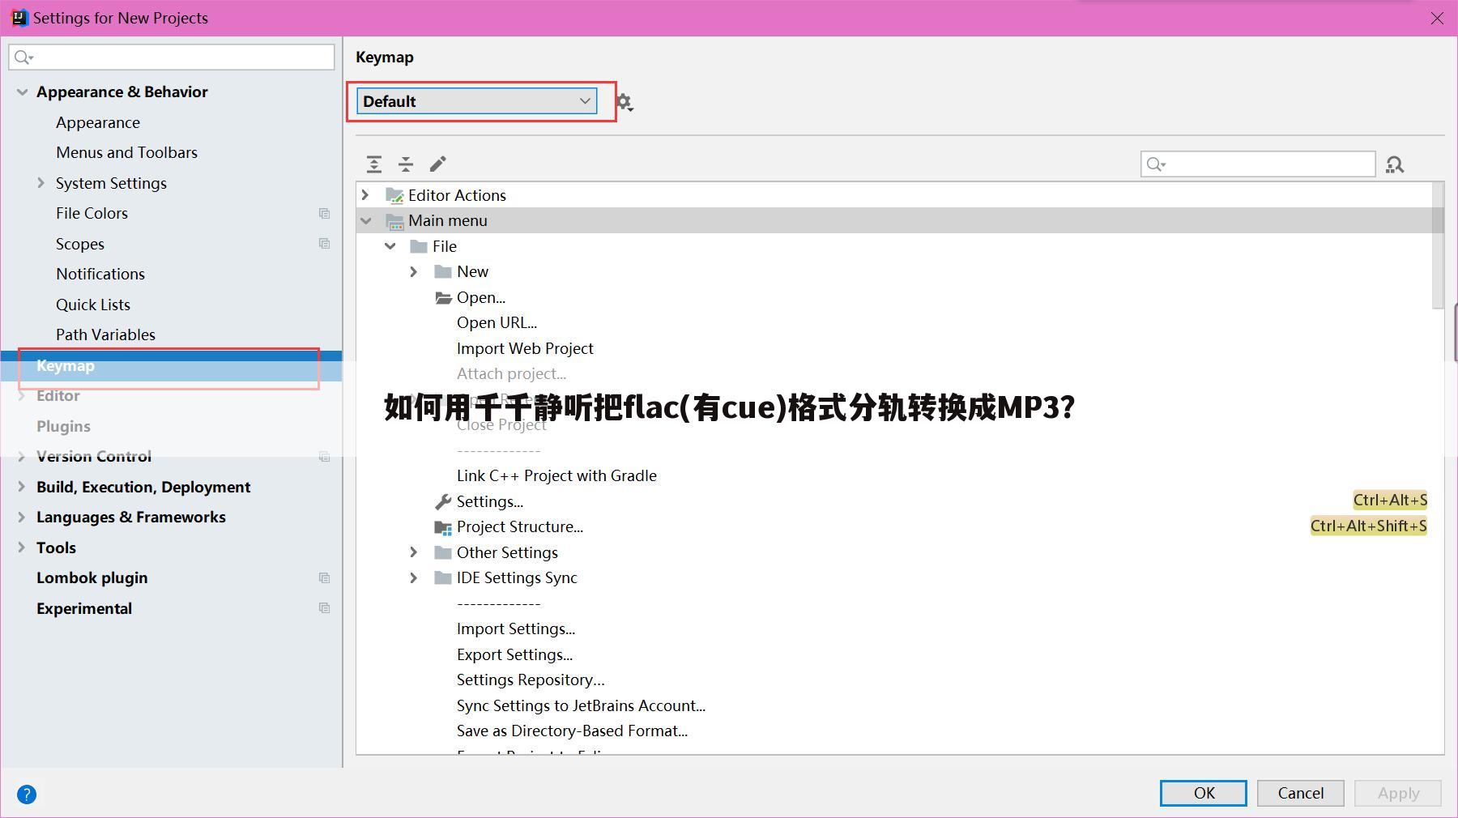The width and height of the screenshot is (1458, 818).
Task: Click the Ctrl+Alt+S shortcut label
Action: (1390, 501)
